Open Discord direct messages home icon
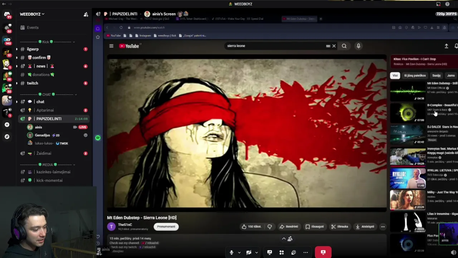The image size is (458, 258). [7, 14]
